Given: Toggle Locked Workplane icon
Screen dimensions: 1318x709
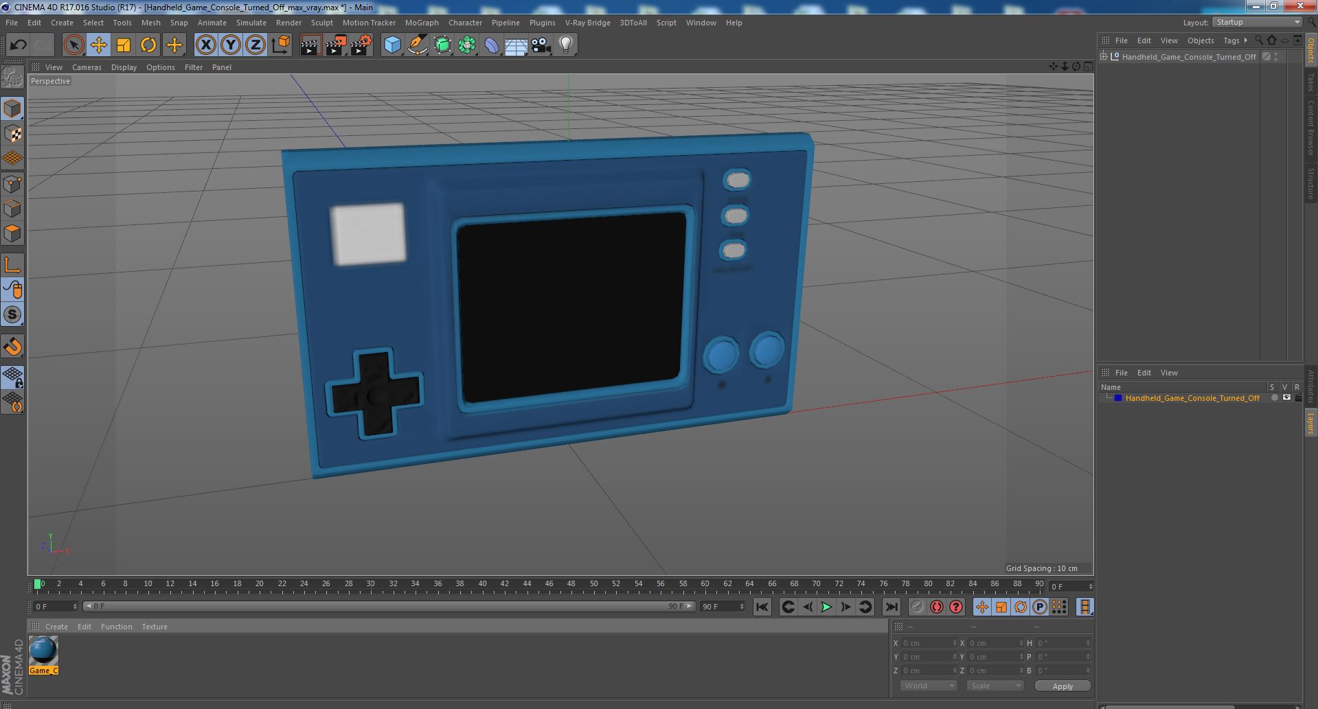Looking at the screenshot, I should (12, 377).
